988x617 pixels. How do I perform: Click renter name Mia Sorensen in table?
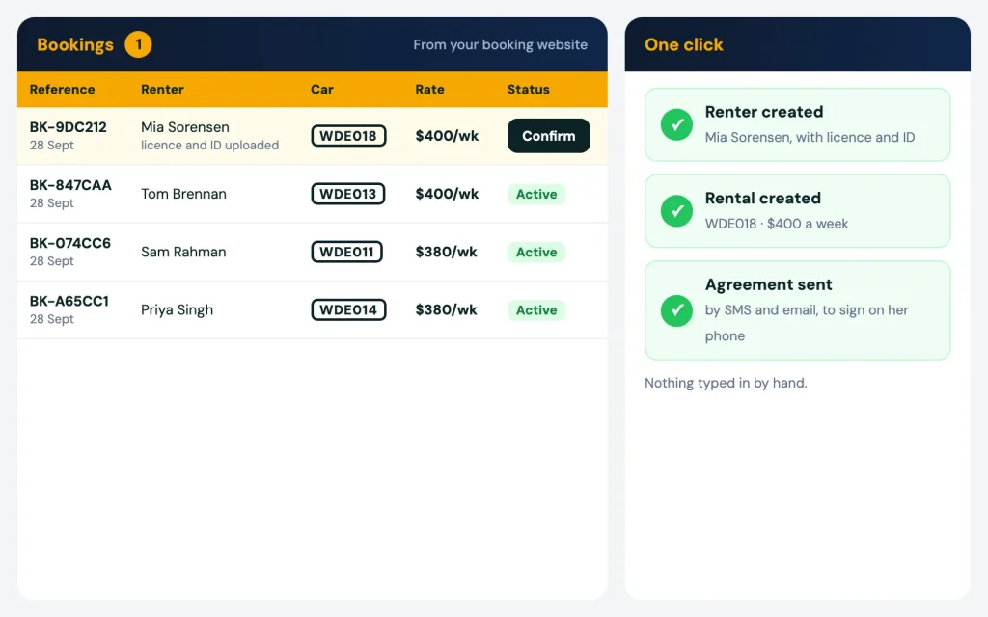(184, 127)
